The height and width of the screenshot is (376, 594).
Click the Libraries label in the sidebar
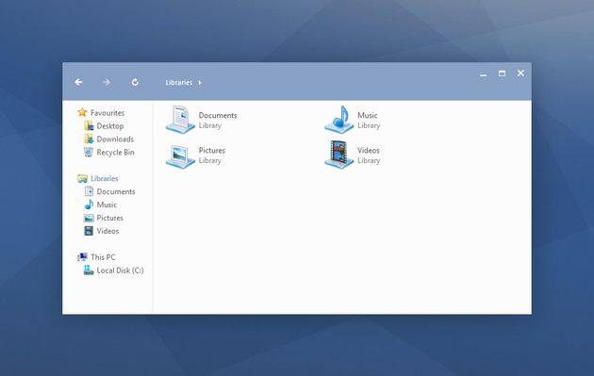click(x=104, y=178)
